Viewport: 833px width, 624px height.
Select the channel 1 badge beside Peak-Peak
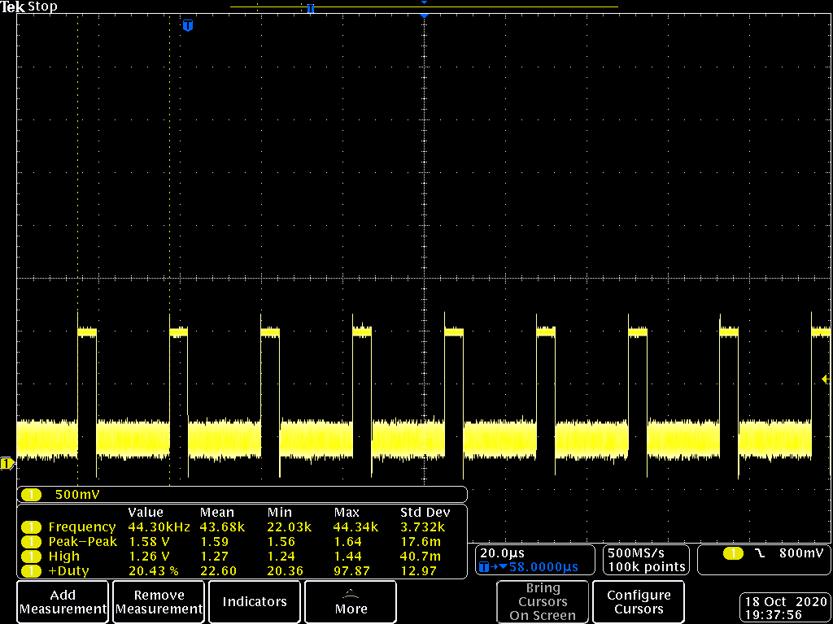(x=31, y=542)
